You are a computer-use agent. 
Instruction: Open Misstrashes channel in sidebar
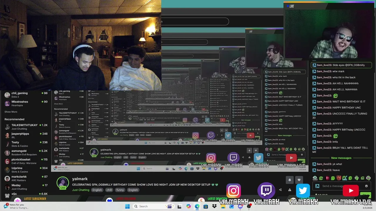click(x=26, y=103)
